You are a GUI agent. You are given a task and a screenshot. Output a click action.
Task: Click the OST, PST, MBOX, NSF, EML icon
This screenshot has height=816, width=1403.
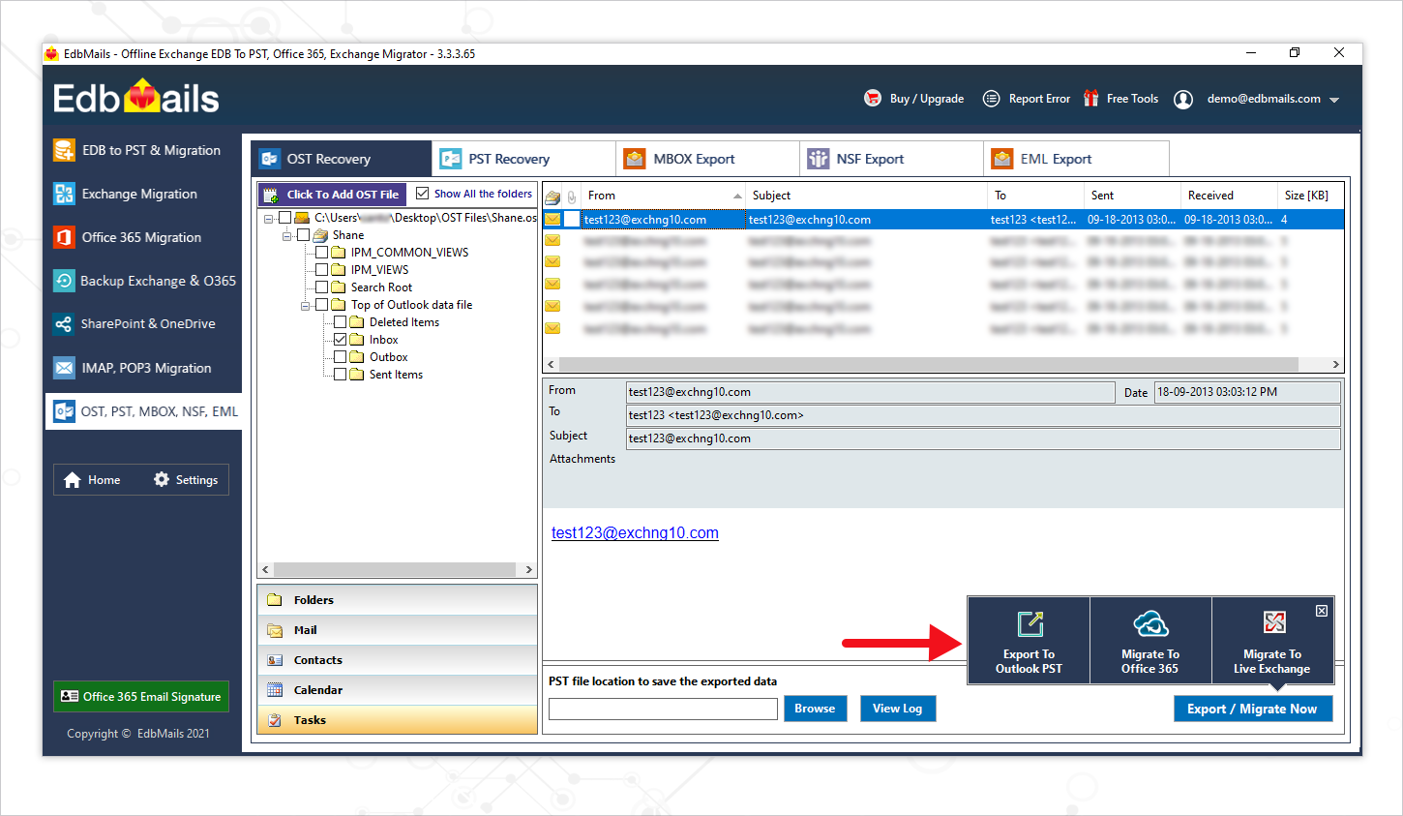pos(64,411)
